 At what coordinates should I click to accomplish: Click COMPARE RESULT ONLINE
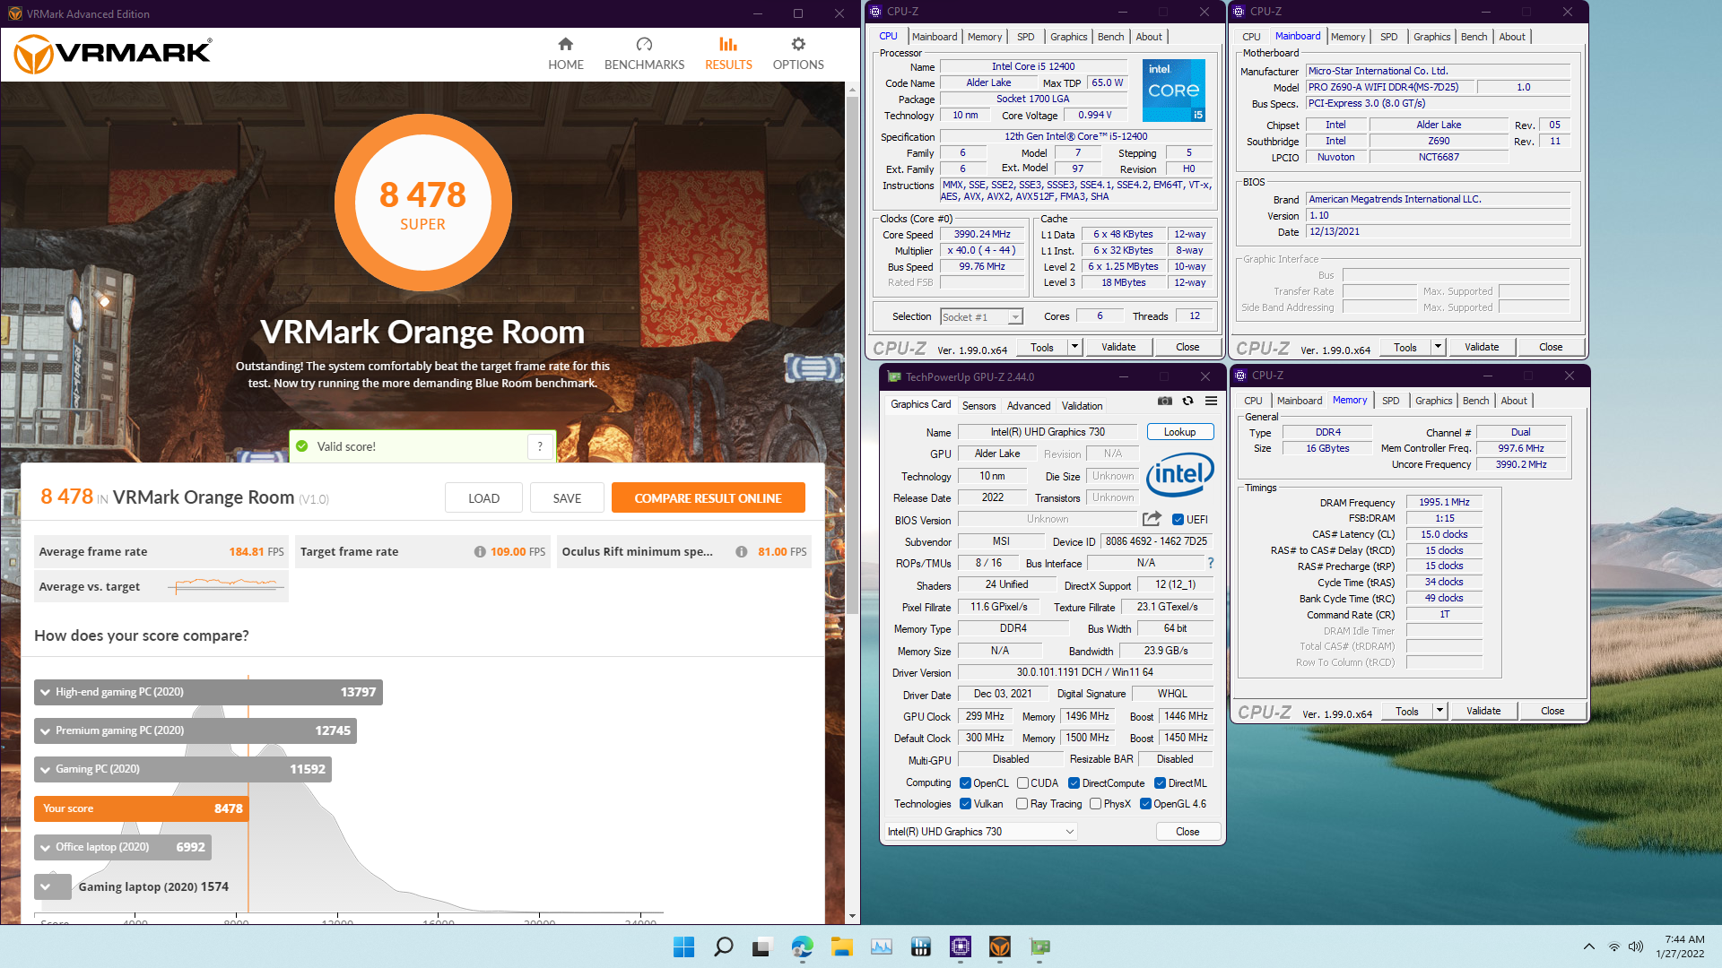pos(708,498)
